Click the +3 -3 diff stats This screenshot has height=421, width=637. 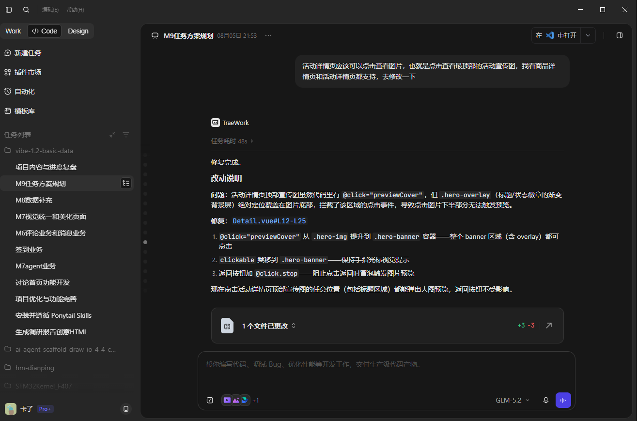point(526,326)
